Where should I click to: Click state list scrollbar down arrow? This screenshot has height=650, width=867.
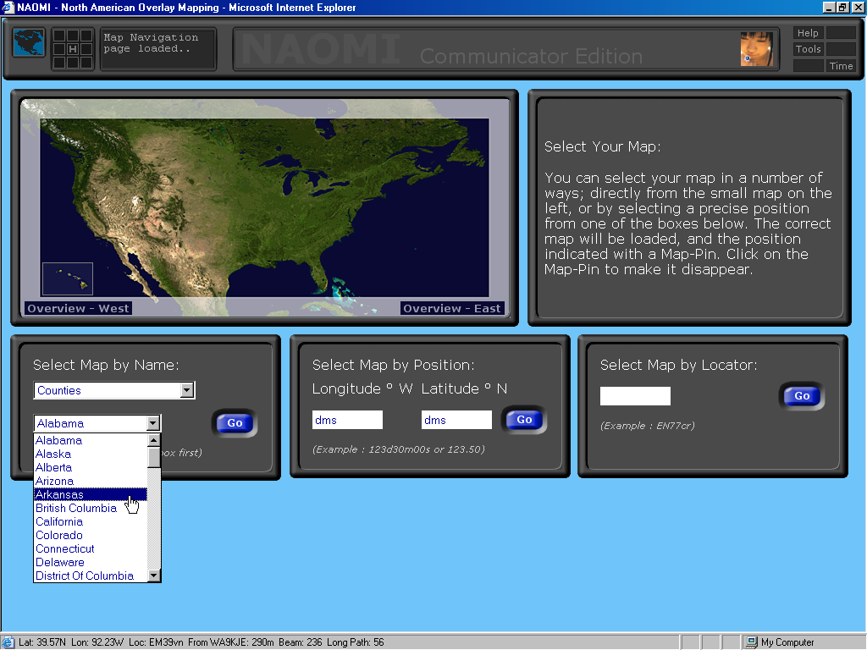tap(154, 576)
